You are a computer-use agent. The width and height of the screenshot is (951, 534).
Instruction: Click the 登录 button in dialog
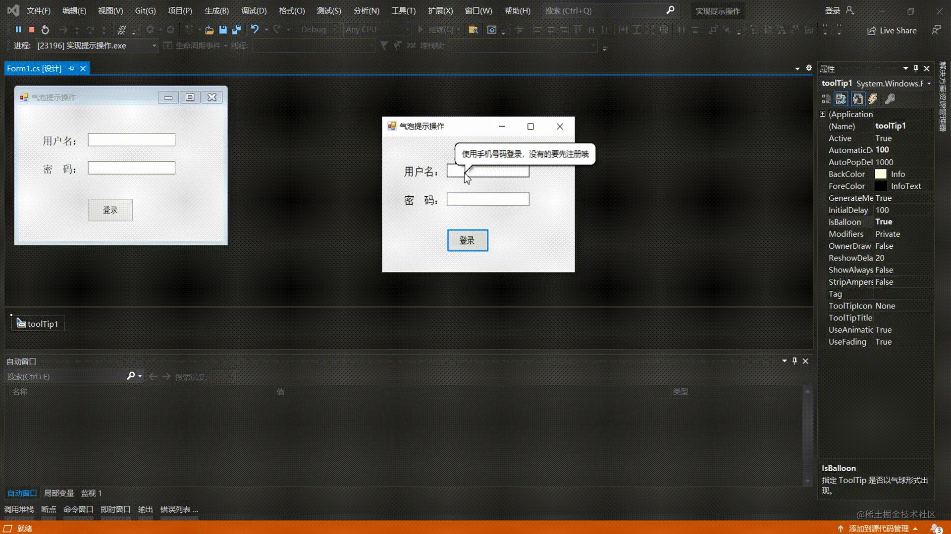tap(467, 239)
